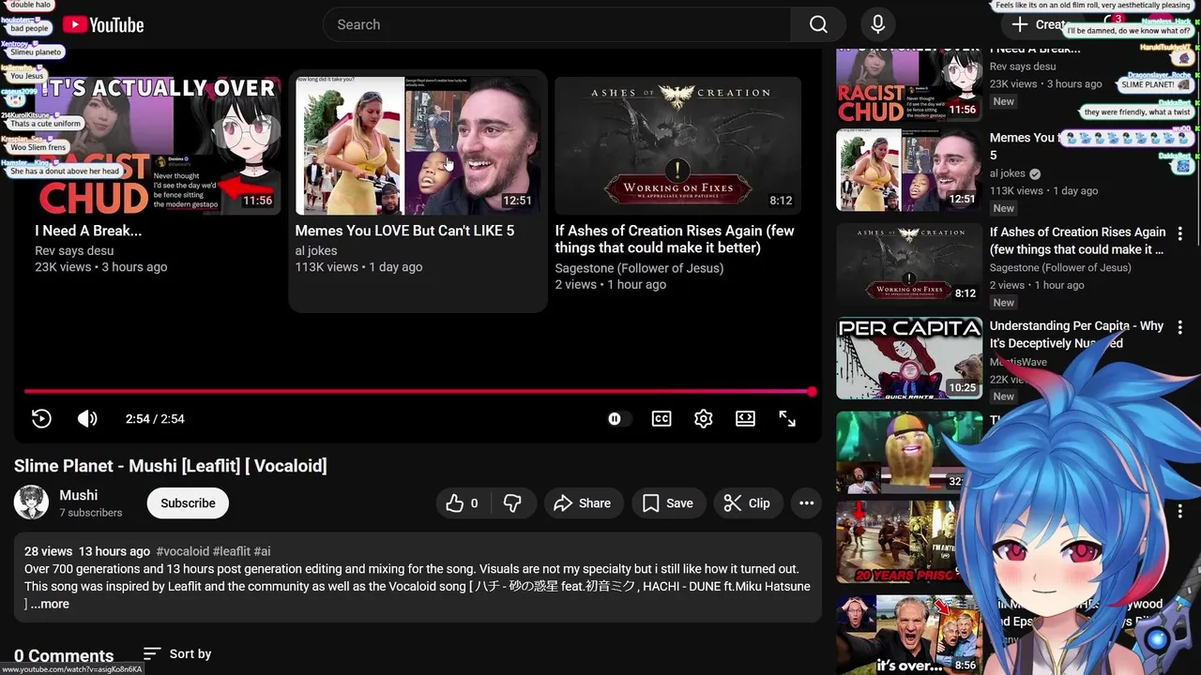Screen dimensions: 1201x675
Task: Click the search magnifier button
Action: (x=818, y=25)
